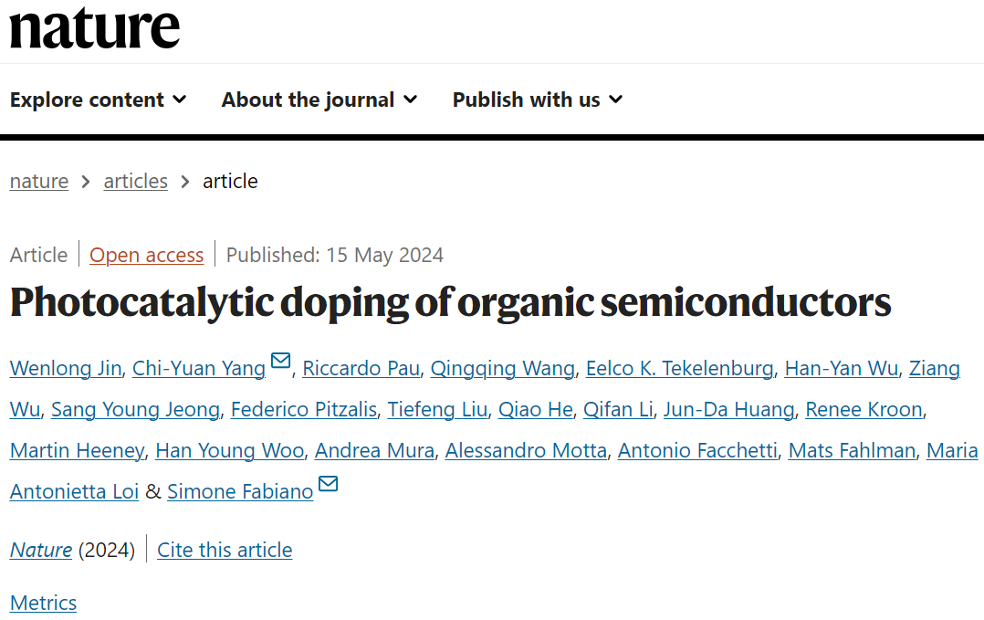Click author name Martin Heeney
Image resolution: width=984 pixels, height=620 pixels.
(x=78, y=450)
